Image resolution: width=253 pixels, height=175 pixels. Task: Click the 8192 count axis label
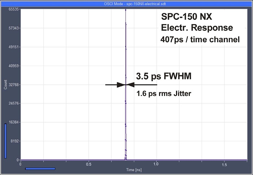14,141
